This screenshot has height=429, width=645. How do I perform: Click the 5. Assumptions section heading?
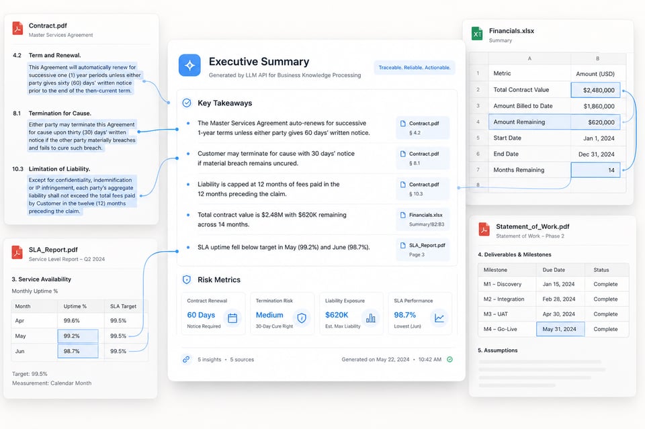(x=498, y=350)
